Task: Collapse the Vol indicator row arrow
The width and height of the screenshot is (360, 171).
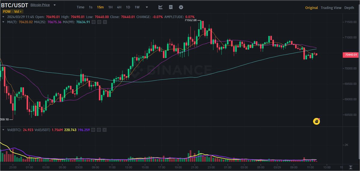Action: [x=3, y=130]
